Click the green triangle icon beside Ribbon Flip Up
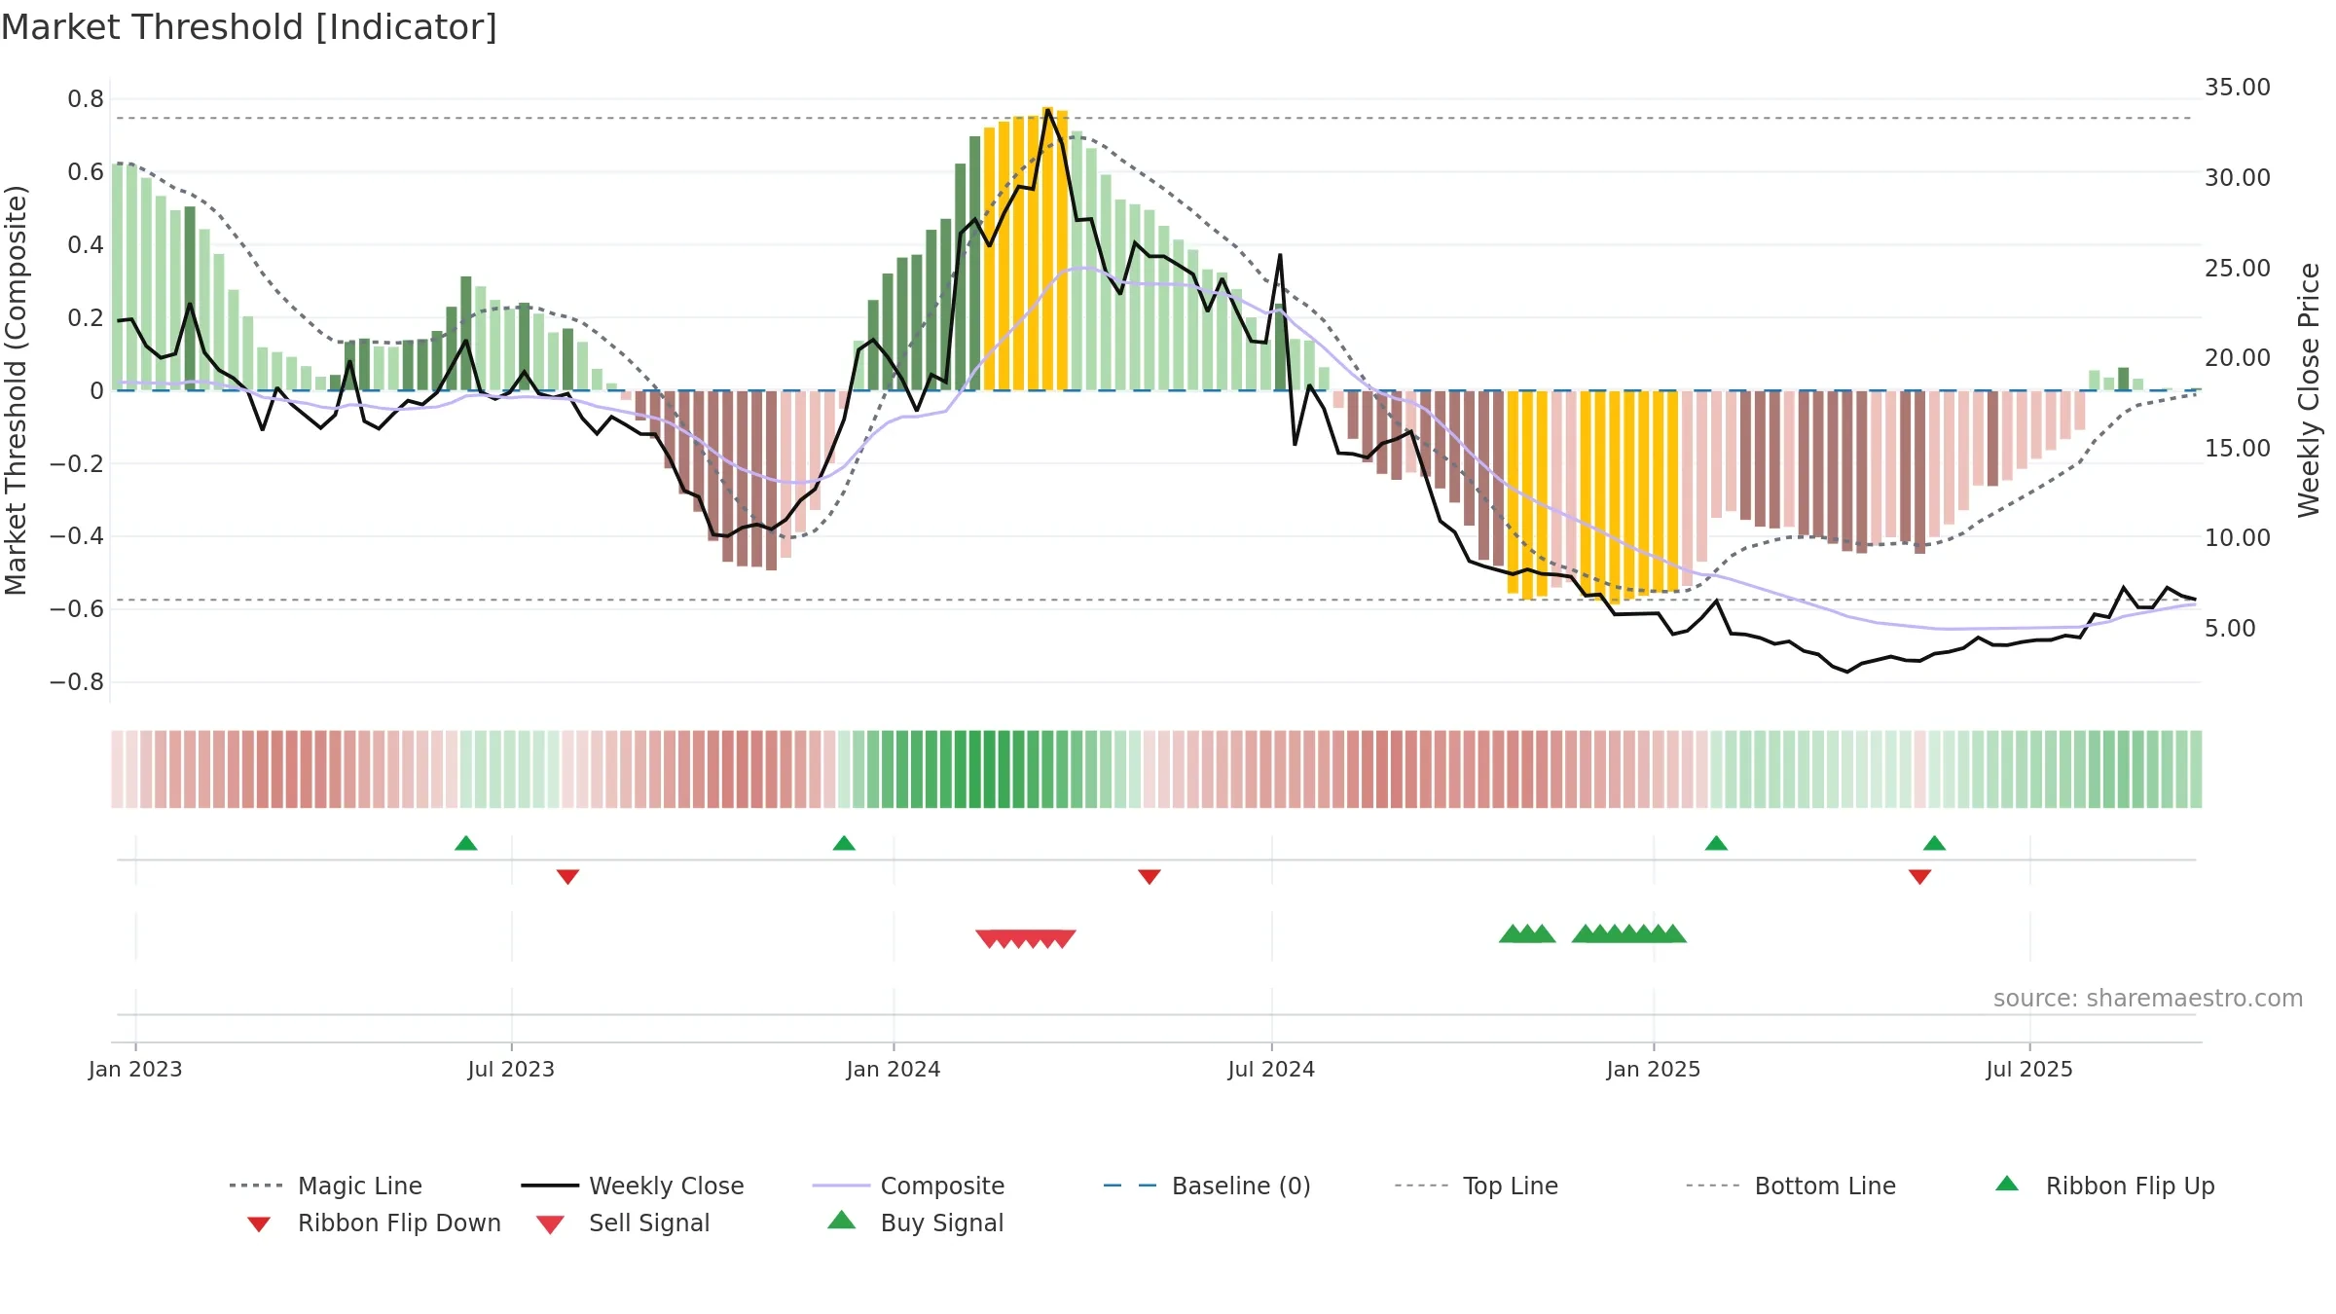The image size is (2336, 1314). (x=2007, y=1184)
